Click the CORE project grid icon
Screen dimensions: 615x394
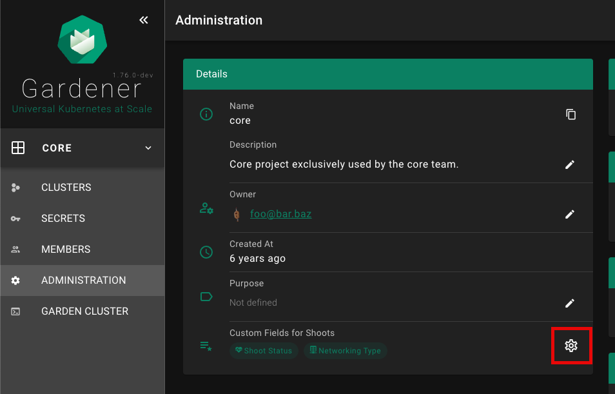18,148
